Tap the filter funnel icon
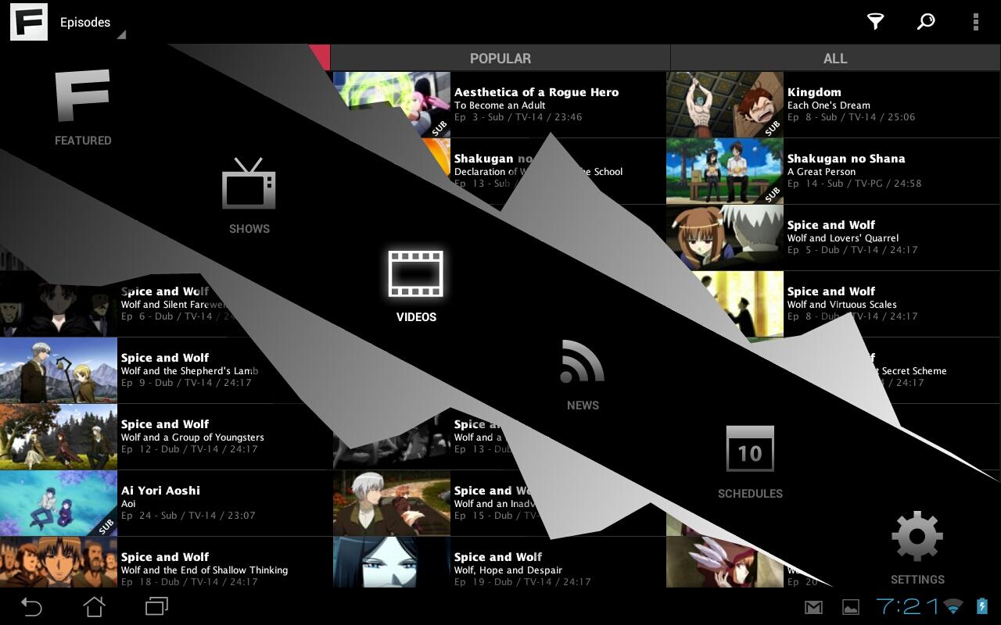1001x625 pixels. [875, 22]
